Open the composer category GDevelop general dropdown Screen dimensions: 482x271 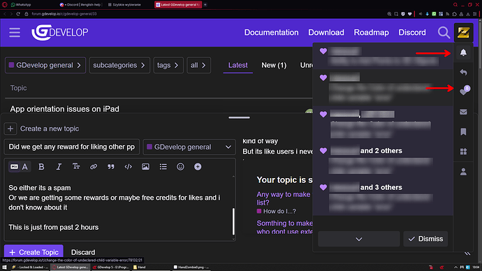[x=189, y=147]
